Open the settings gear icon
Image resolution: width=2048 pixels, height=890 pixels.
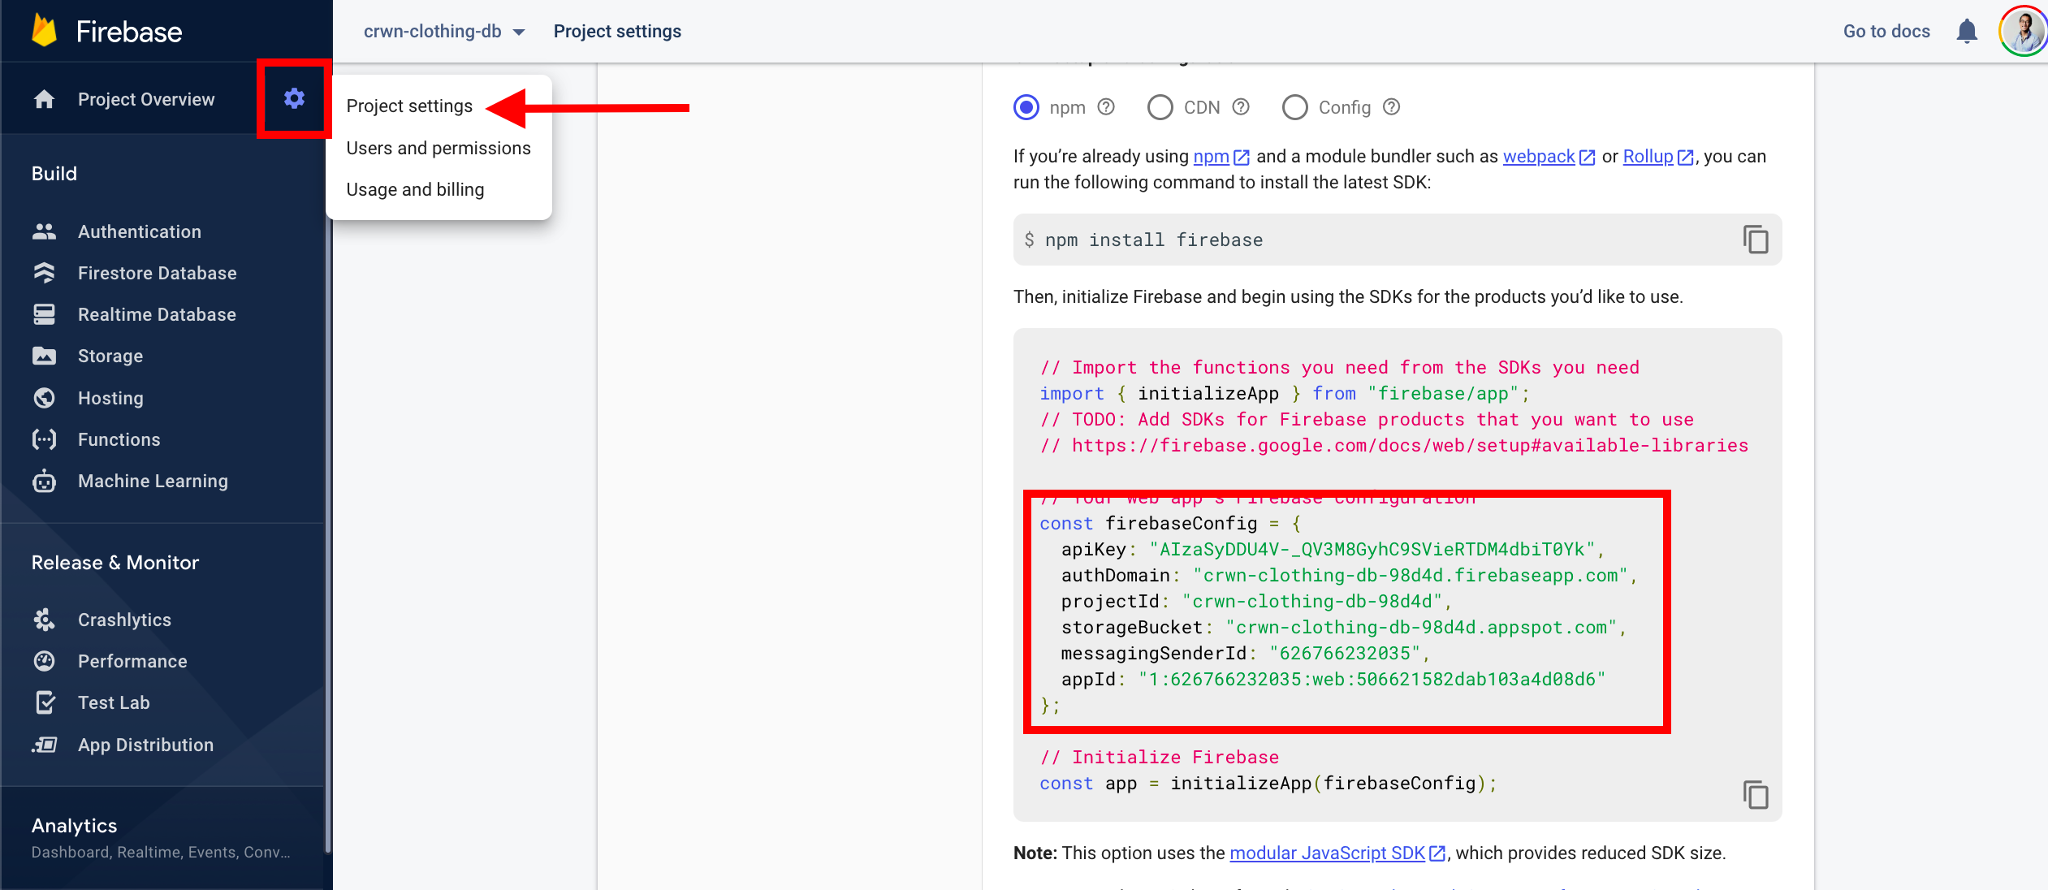tap(294, 99)
